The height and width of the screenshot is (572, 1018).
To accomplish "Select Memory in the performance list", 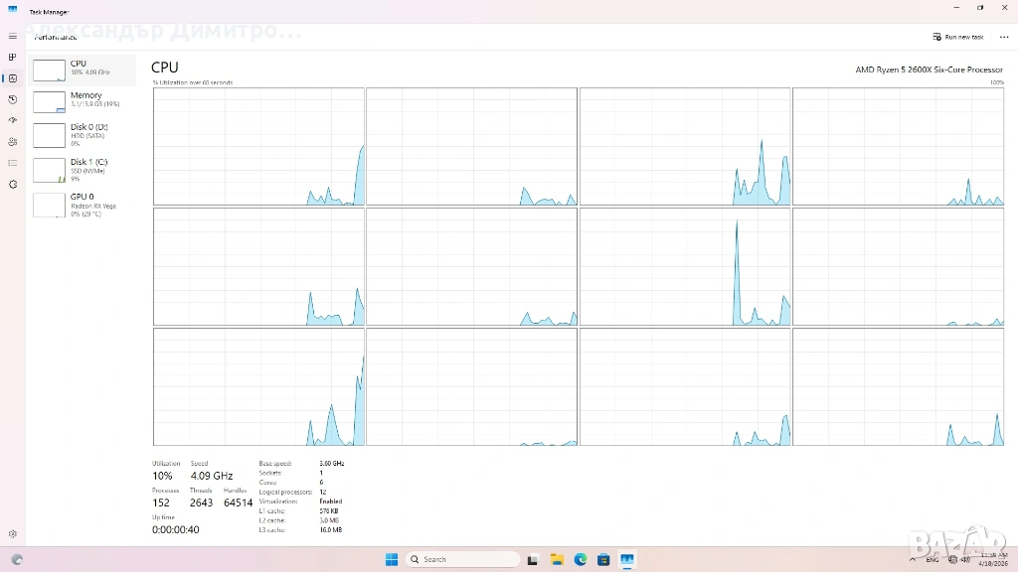I will (84, 101).
